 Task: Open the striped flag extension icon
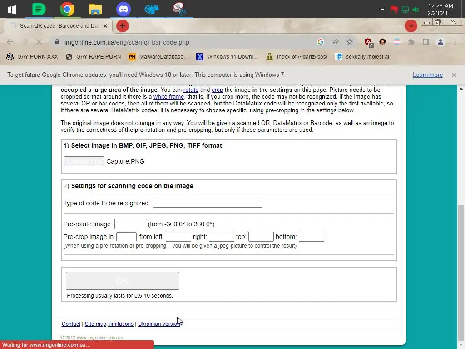397,42
